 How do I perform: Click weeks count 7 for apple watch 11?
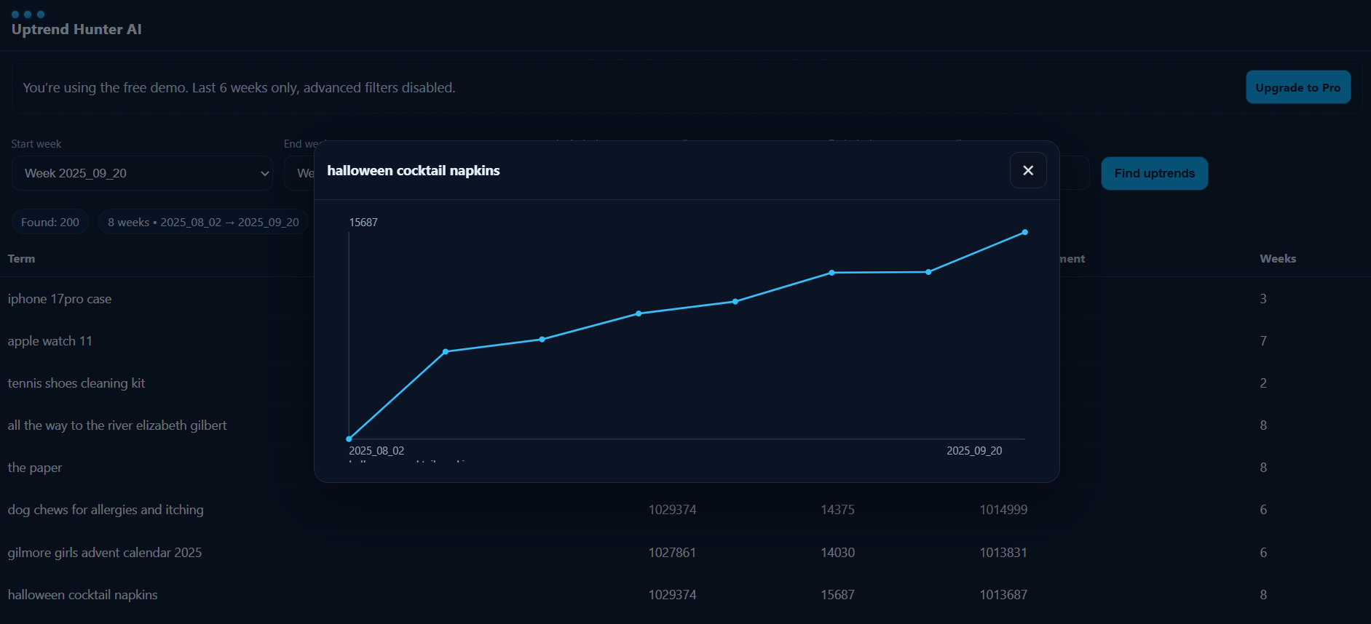[x=1263, y=341]
